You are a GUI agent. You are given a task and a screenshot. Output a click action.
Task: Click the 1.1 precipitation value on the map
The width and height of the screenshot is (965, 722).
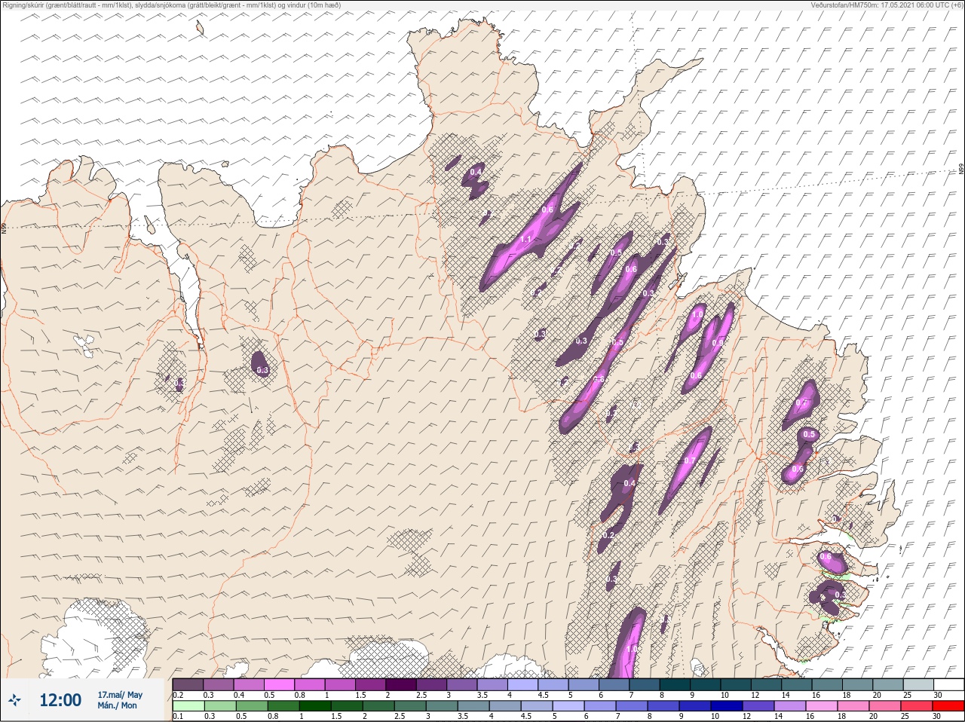[x=526, y=240]
